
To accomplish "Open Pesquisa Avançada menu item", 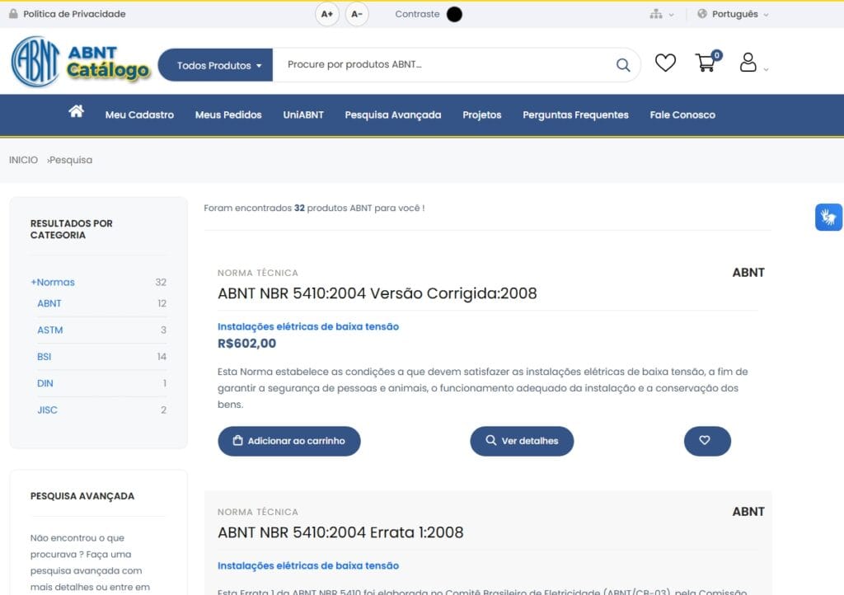I will click(393, 115).
